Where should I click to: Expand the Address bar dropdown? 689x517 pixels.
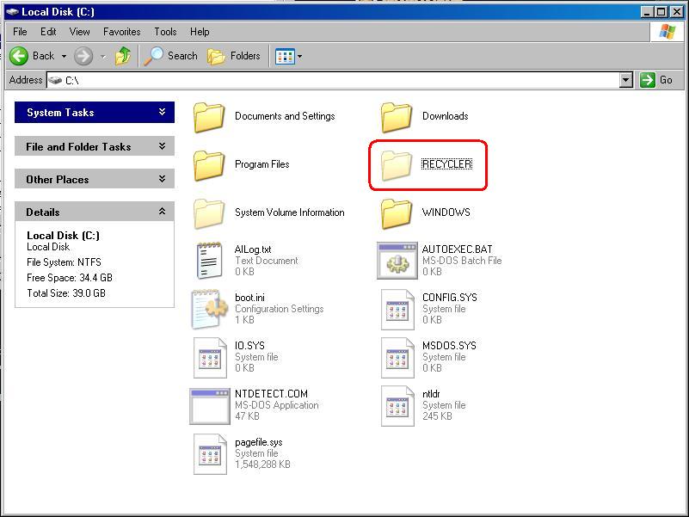click(626, 81)
